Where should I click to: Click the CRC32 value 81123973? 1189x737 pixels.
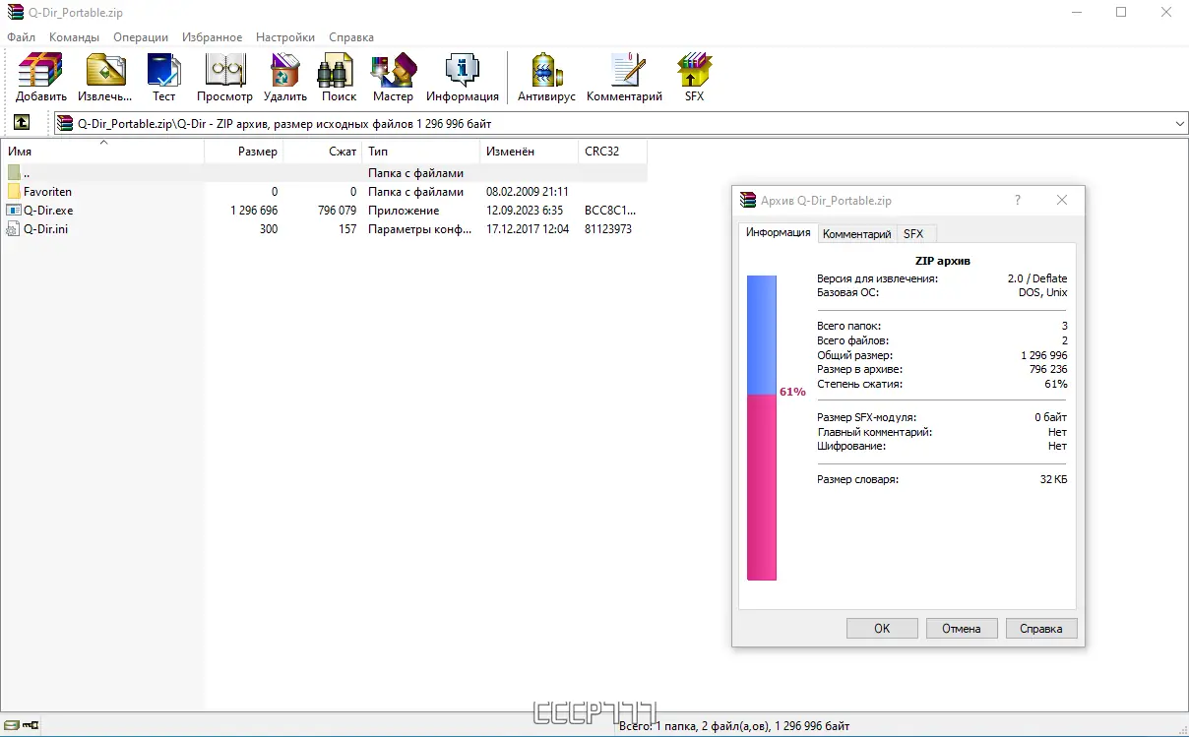click(x=608, y=229)
